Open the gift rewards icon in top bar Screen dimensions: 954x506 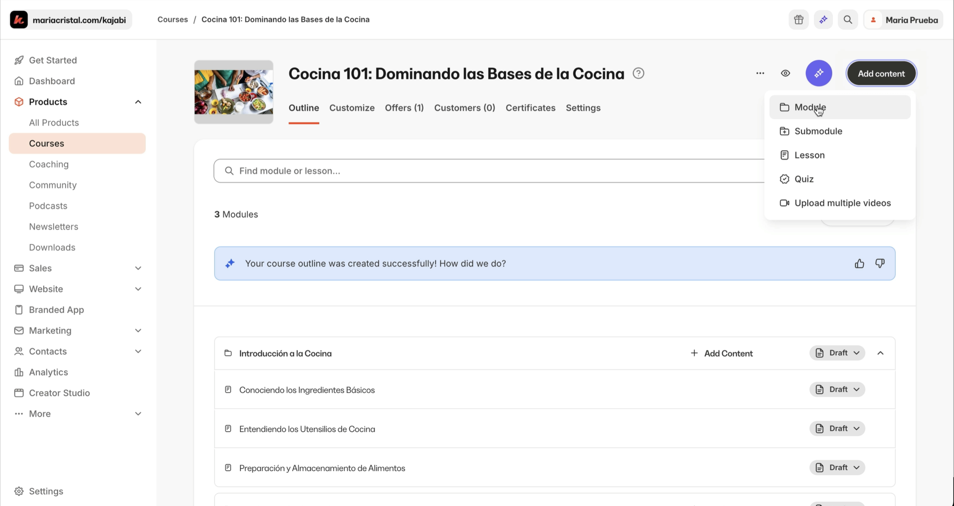click(x=798, y=20)
